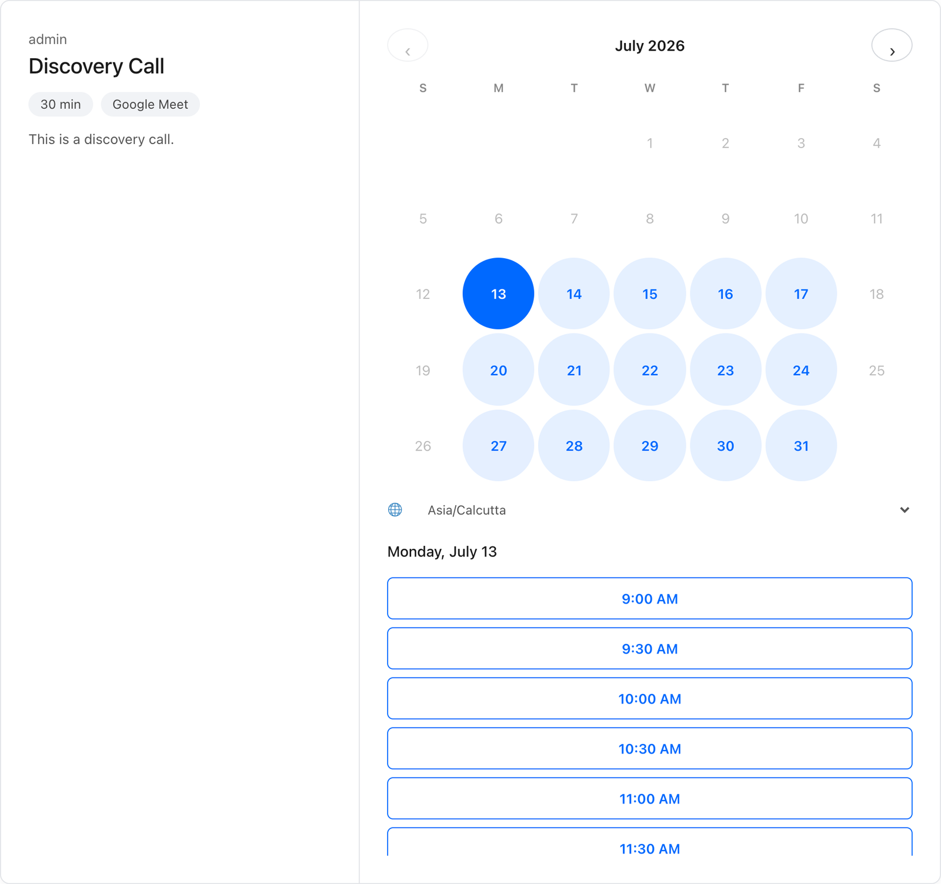
Task: Select the 11:30 AM slot
Action: pos(650,842)
